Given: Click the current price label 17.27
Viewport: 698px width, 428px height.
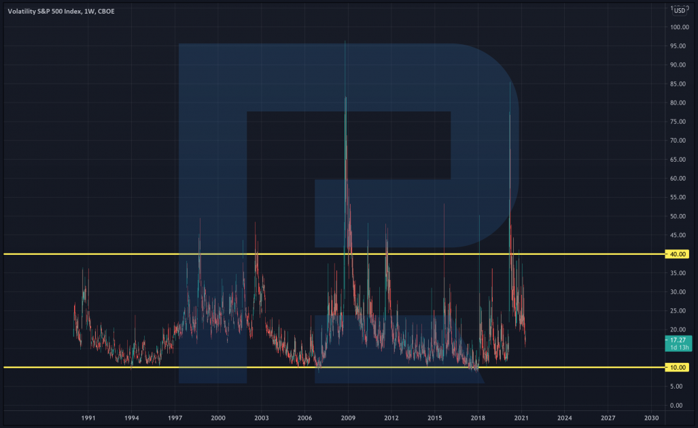Looking at the screenshot, I should point(678,340).
